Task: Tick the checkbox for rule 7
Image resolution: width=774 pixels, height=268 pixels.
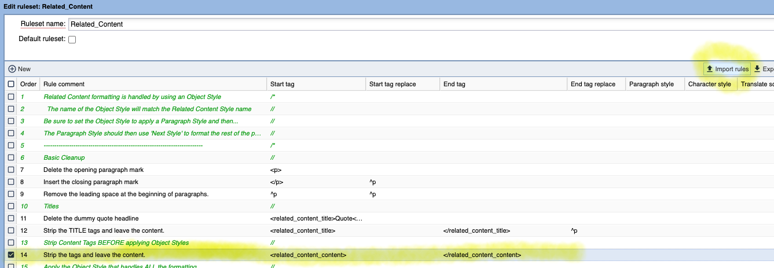Action: pyautogui.click(x=11, y=170)
